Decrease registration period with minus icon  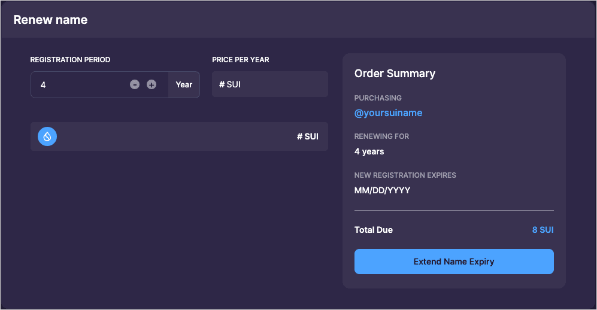tap(135, 85)
